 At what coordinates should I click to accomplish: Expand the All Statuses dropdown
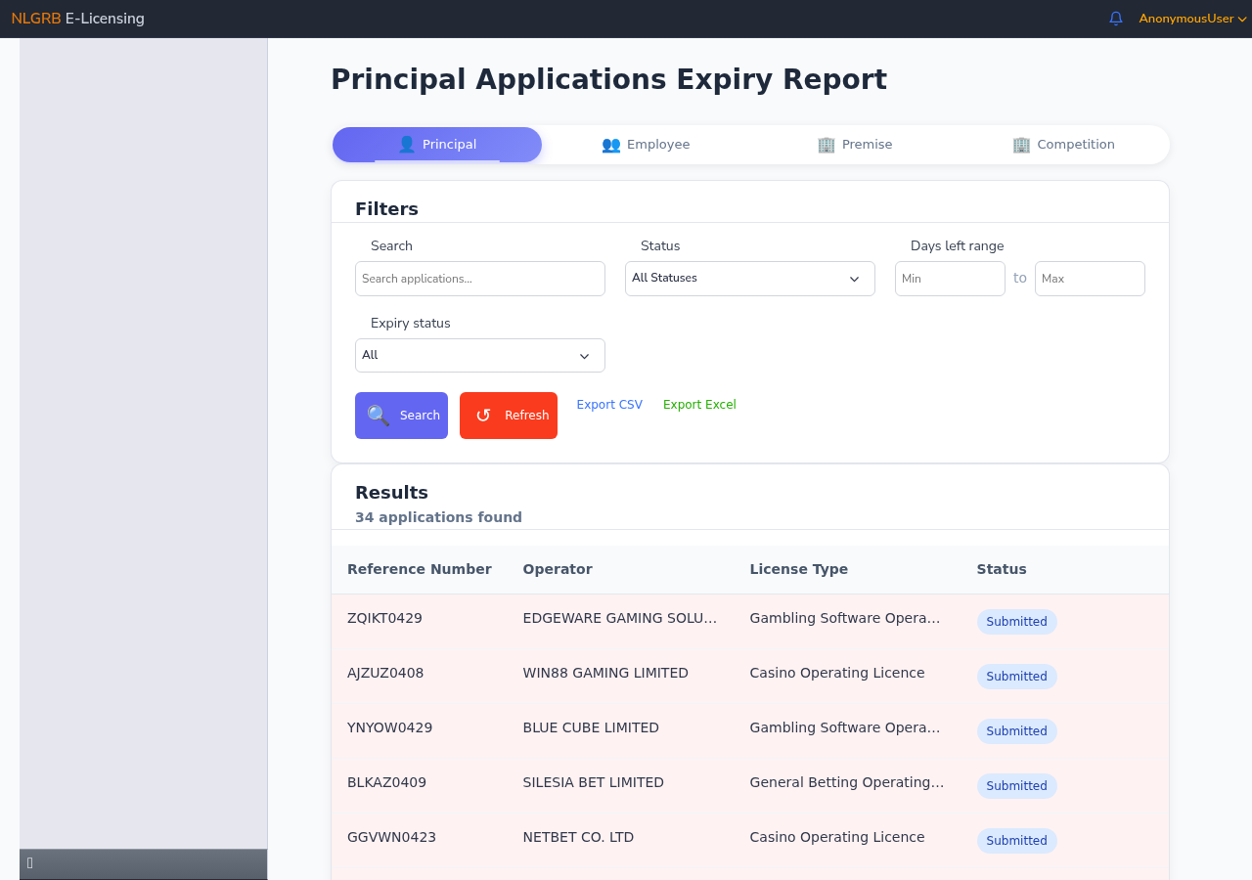coord(750,279)
